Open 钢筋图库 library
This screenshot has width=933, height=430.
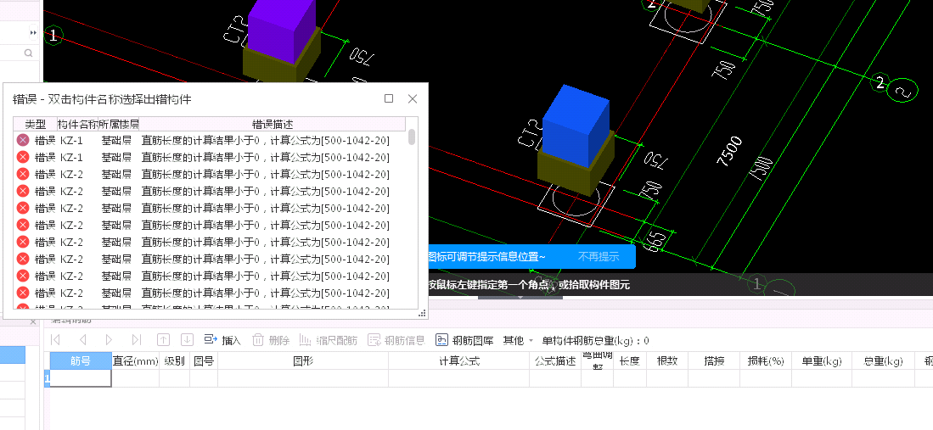click(x=464, y=340)
